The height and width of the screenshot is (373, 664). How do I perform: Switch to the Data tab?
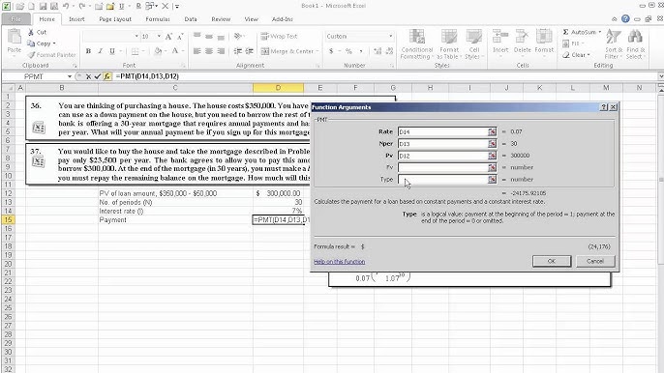point(191,19)
